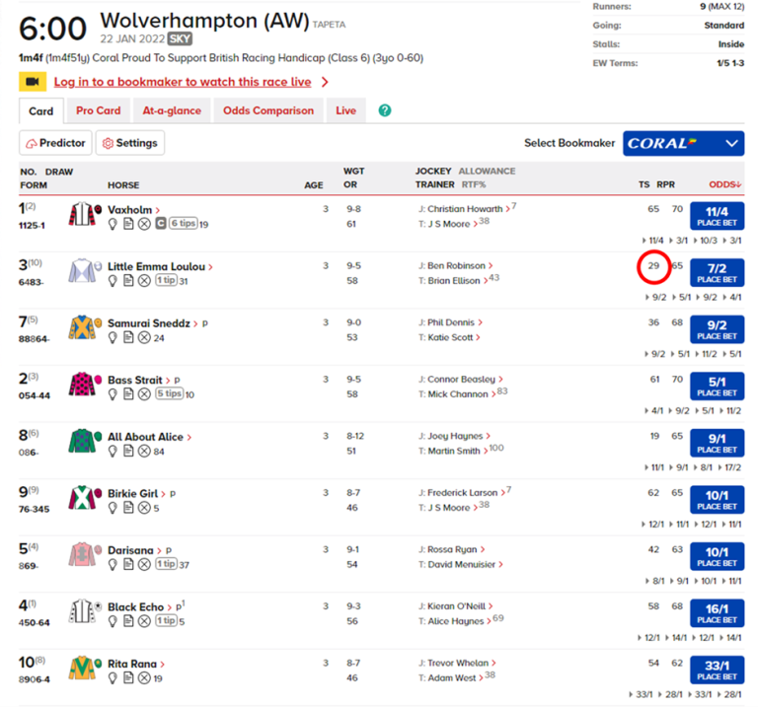
Task: Click Rita Rana's lightbulb icon
Action: tap(113, 678)
